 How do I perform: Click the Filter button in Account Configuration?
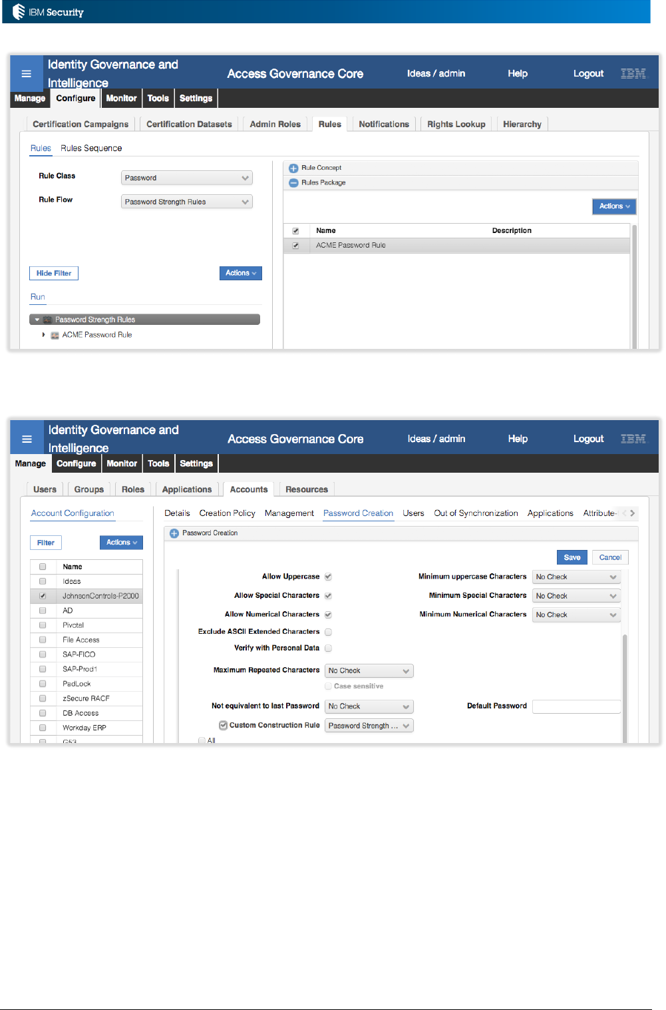tap(46, 543)
